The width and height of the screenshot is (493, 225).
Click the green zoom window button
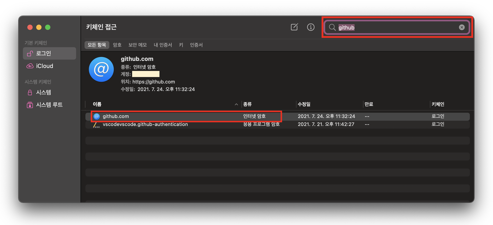pyautogui.click(x=48, y=27)
